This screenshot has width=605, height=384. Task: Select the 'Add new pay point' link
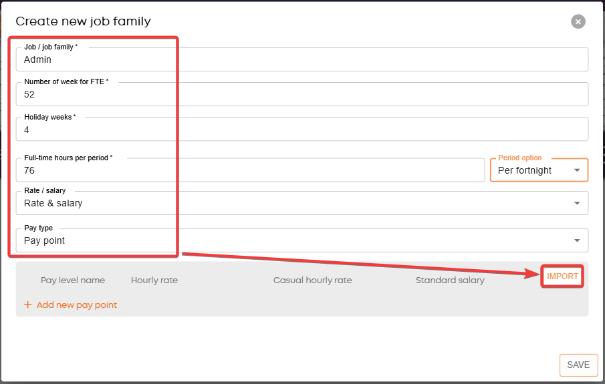(76, 305)
